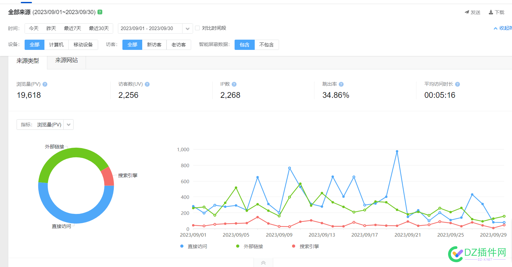
Task: Click the date range 2023/09/01 - 2023/09/30 field
Action: point(150,28)
